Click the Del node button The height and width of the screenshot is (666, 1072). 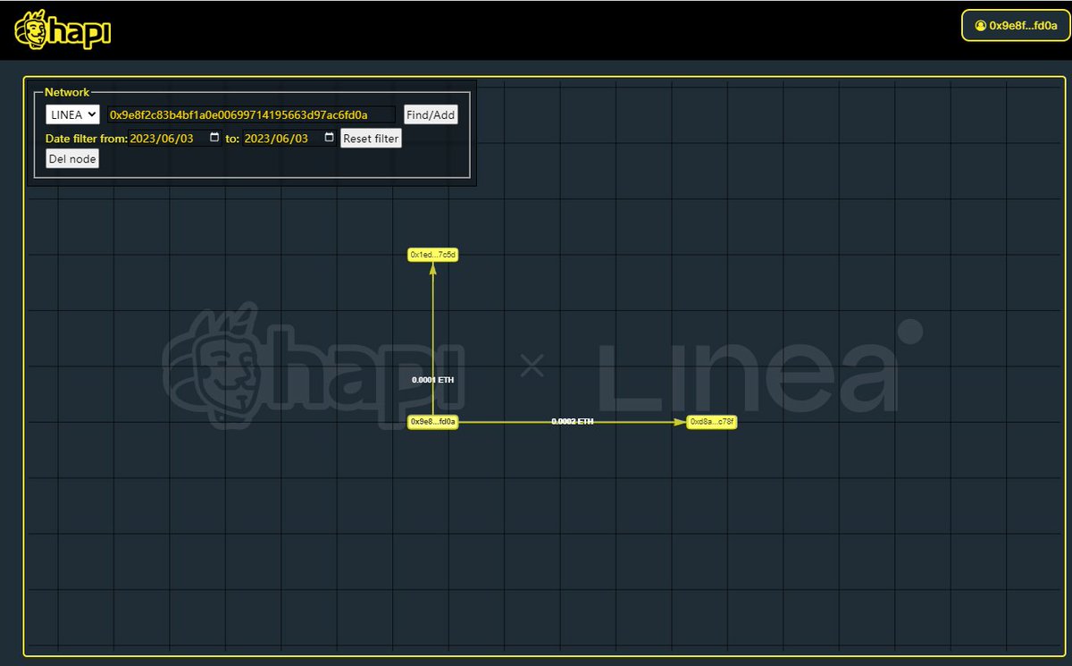click(x=71, y=158)
